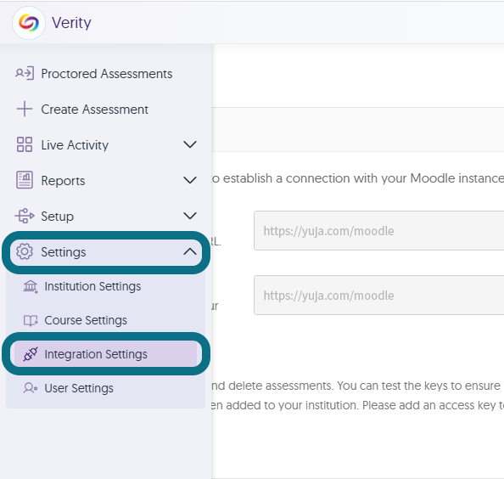Image resolution: width=504 pixels, height=479 pixels.
Task: Click the Live Activity grid icon
Action: tap(25, 144)
